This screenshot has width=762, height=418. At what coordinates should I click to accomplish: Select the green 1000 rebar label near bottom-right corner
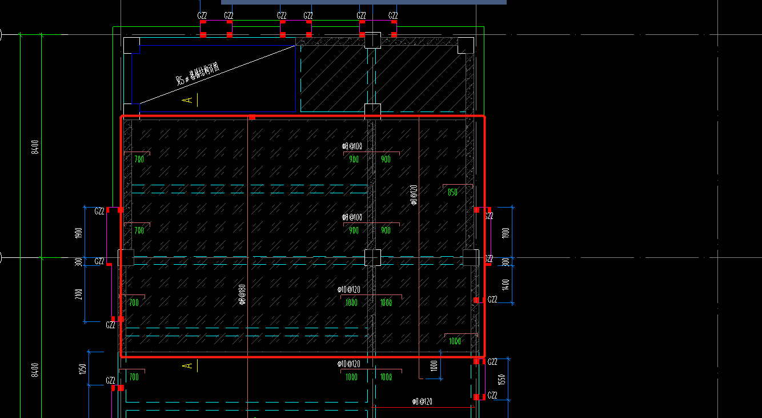coord(455,341)
